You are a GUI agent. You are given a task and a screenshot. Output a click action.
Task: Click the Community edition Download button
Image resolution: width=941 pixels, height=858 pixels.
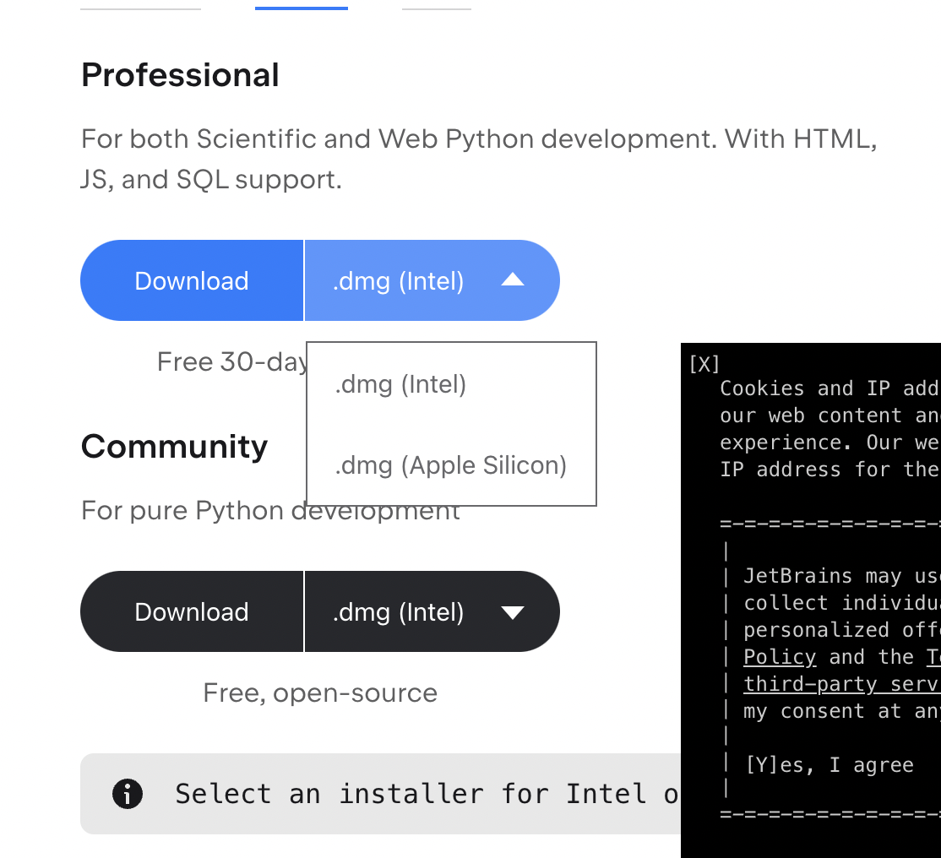click(192, 612)
